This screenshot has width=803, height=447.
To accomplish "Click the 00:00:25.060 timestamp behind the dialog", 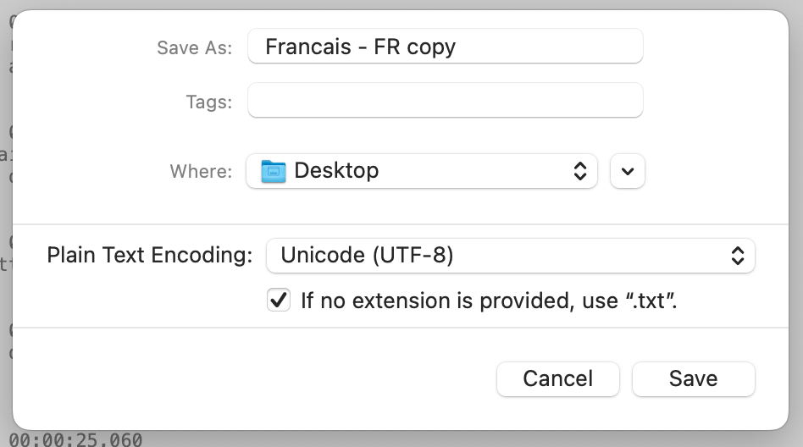I will pos(76,439).
